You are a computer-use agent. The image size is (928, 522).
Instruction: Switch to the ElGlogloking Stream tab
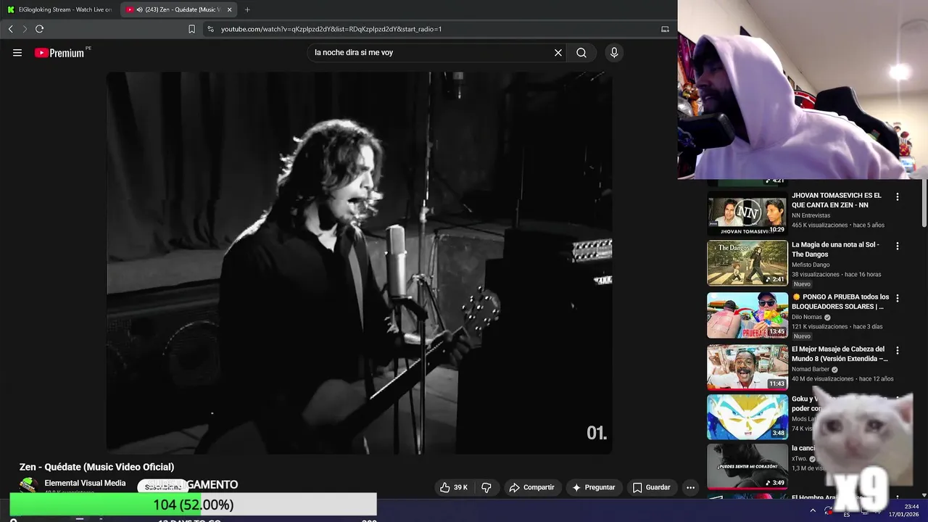(59, 9)
